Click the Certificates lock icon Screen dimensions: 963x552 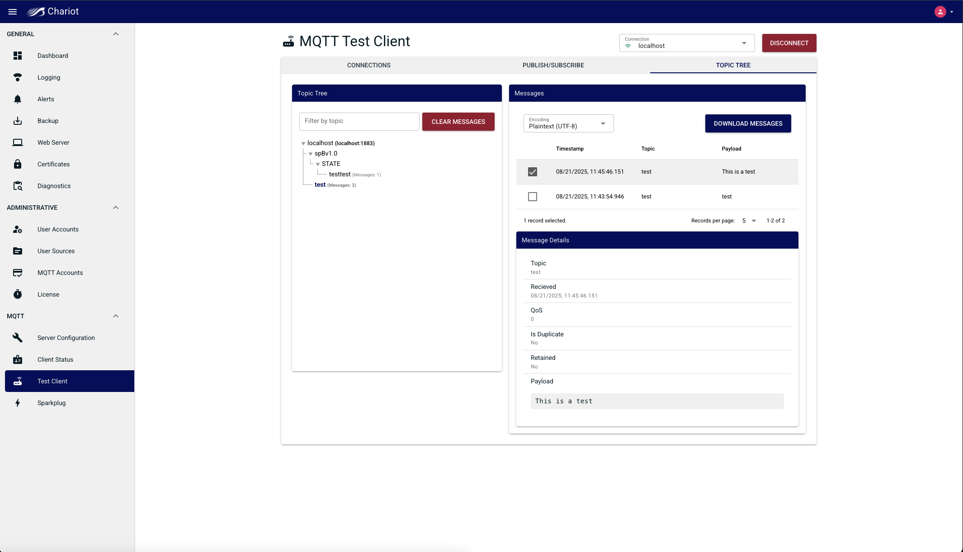pos(18,164)
